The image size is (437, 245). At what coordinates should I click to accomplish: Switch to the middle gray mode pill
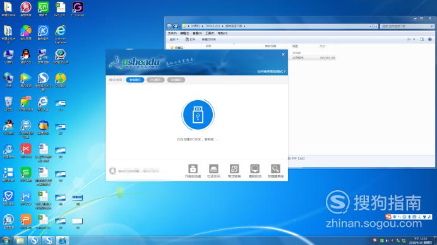155,80
